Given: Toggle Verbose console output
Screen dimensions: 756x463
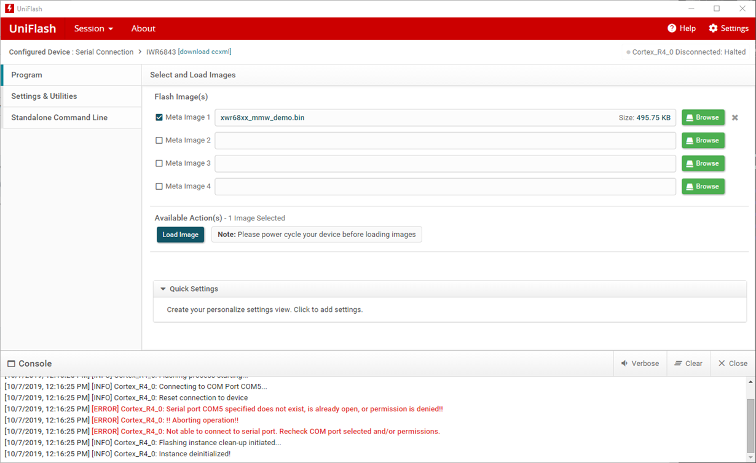Looking at the screenshot, I should pyautogui.click(x=640, y=364).
